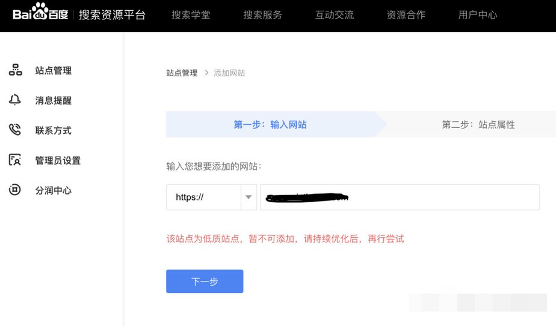Click 站点管理 breadcrumb link
This screenshot has width=556, height=326.
[x=182, y=73]
